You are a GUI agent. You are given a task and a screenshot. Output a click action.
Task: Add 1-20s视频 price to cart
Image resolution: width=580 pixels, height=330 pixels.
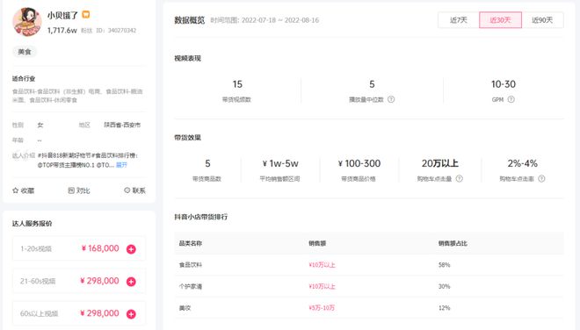tap(131, 249)
